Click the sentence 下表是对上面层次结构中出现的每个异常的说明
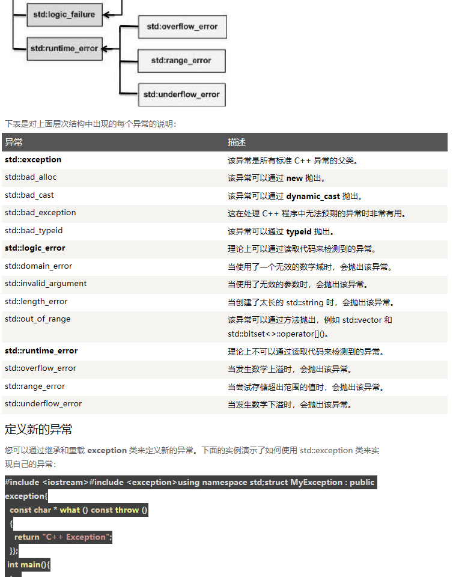 (x=91, y=124)
